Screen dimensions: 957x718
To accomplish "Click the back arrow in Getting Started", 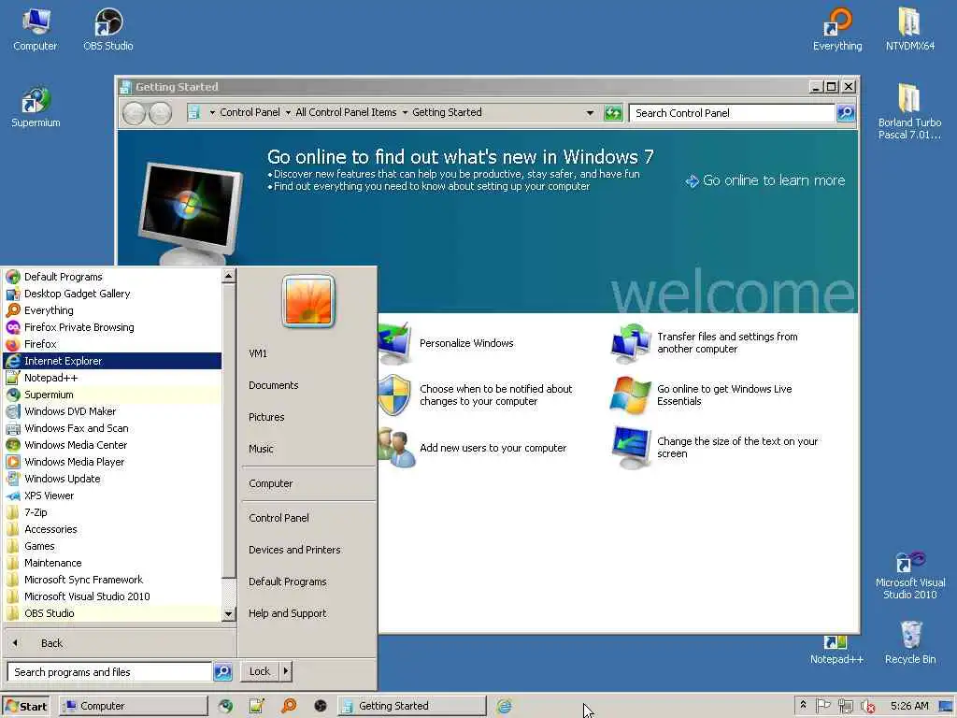I will [135, 113].
